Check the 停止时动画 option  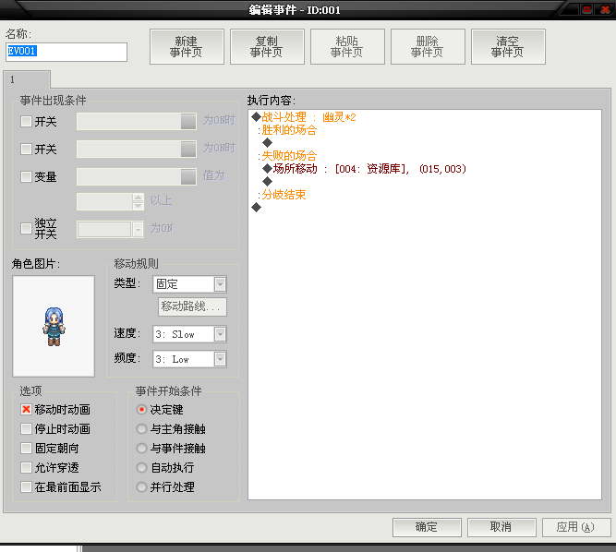(27, 428)
